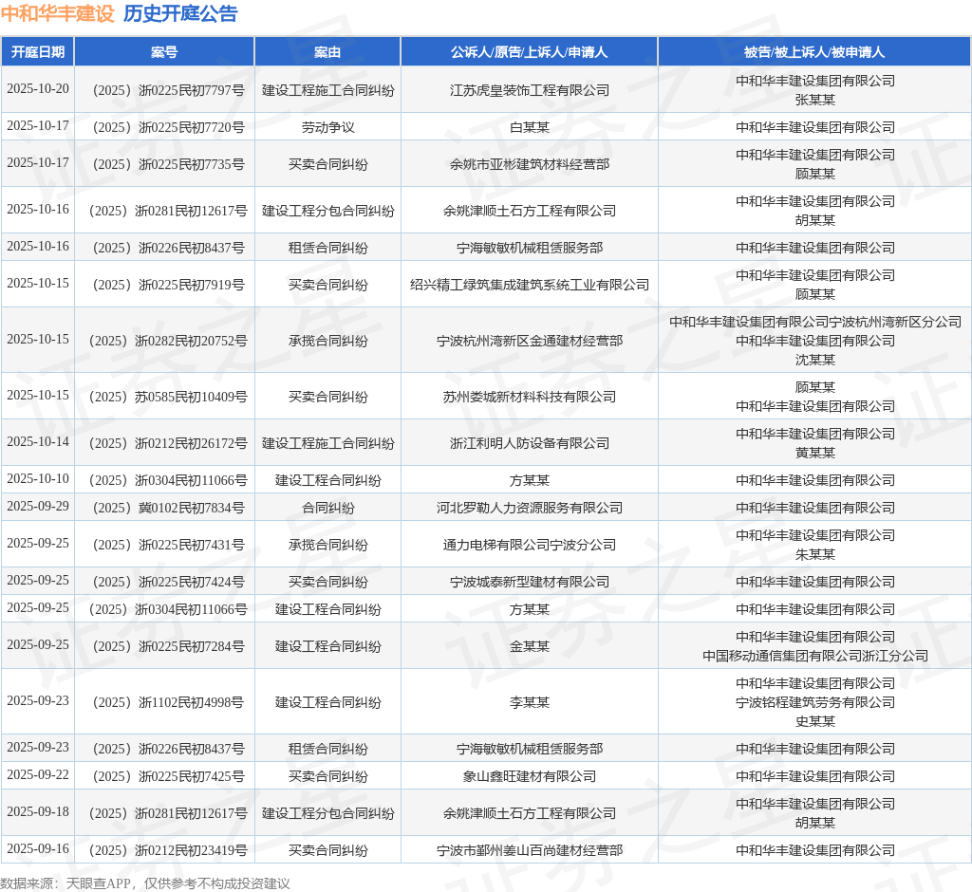Viewport: 972px width, 892px height.
Task: Click plaintiff 李某某
Action: [530, 702]
